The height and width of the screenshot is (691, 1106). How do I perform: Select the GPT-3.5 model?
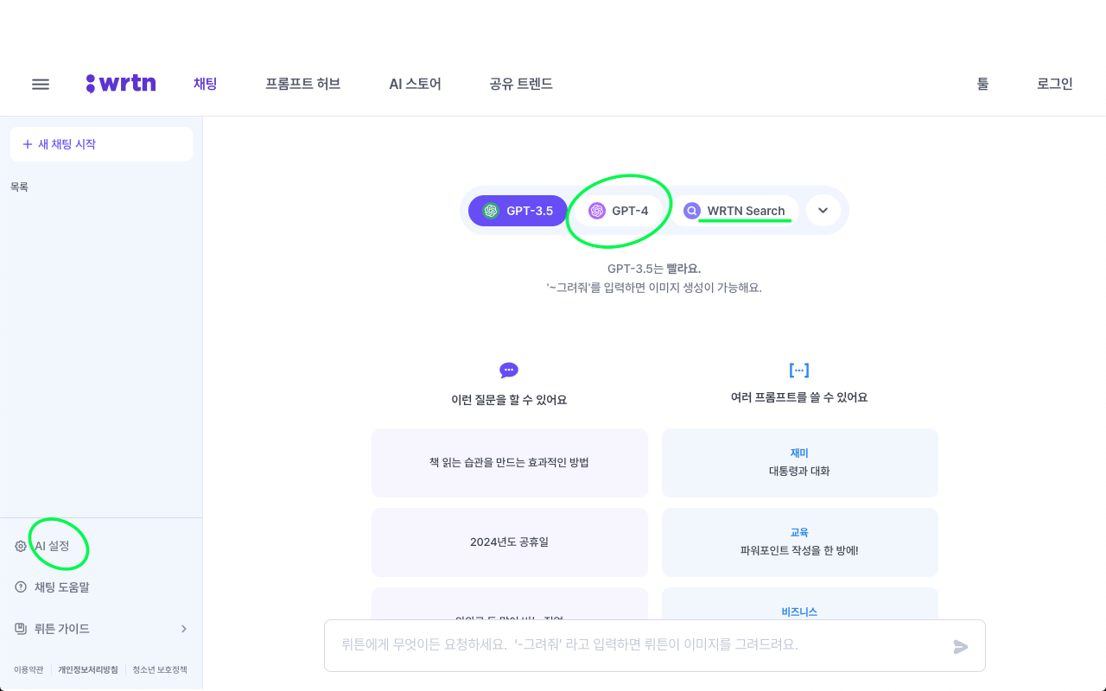518,211
